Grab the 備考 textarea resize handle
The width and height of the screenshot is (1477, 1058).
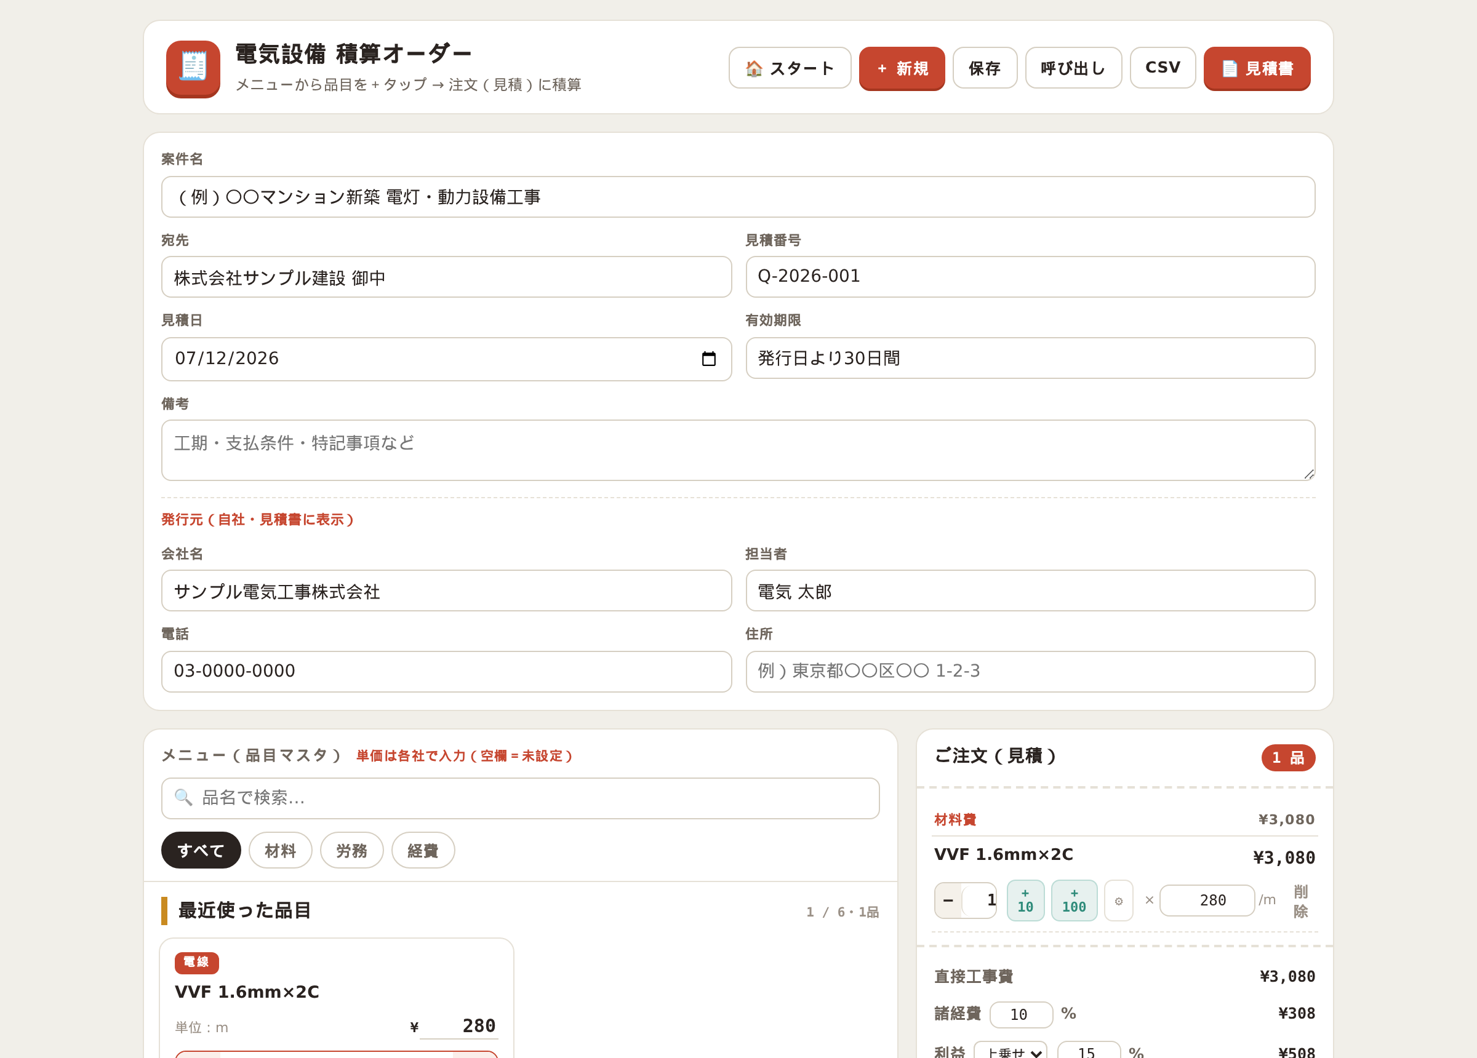point(1308,474)
